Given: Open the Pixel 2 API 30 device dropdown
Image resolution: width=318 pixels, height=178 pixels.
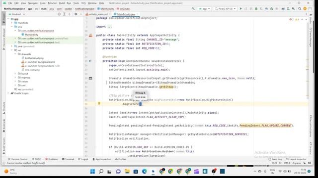Looking at the screenshot, I should (x=225, y=9).
